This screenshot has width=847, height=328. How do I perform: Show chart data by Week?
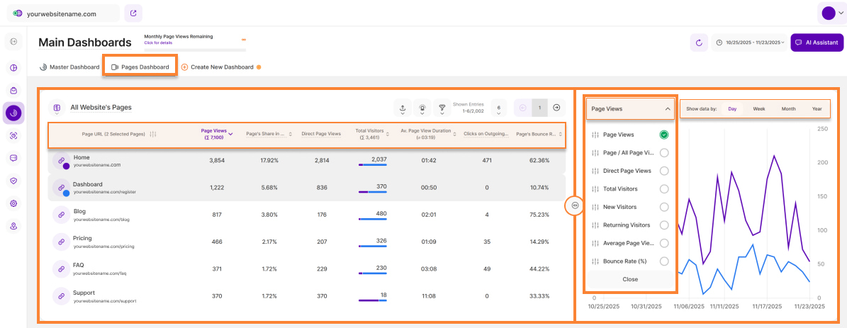[x=758, y=109]
